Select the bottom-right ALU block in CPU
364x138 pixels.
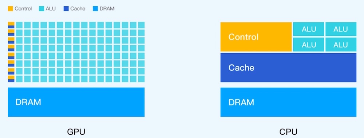coord(341,45)
